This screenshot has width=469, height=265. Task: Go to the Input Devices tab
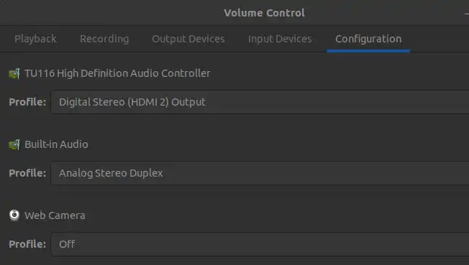click(x=280, y=39)
